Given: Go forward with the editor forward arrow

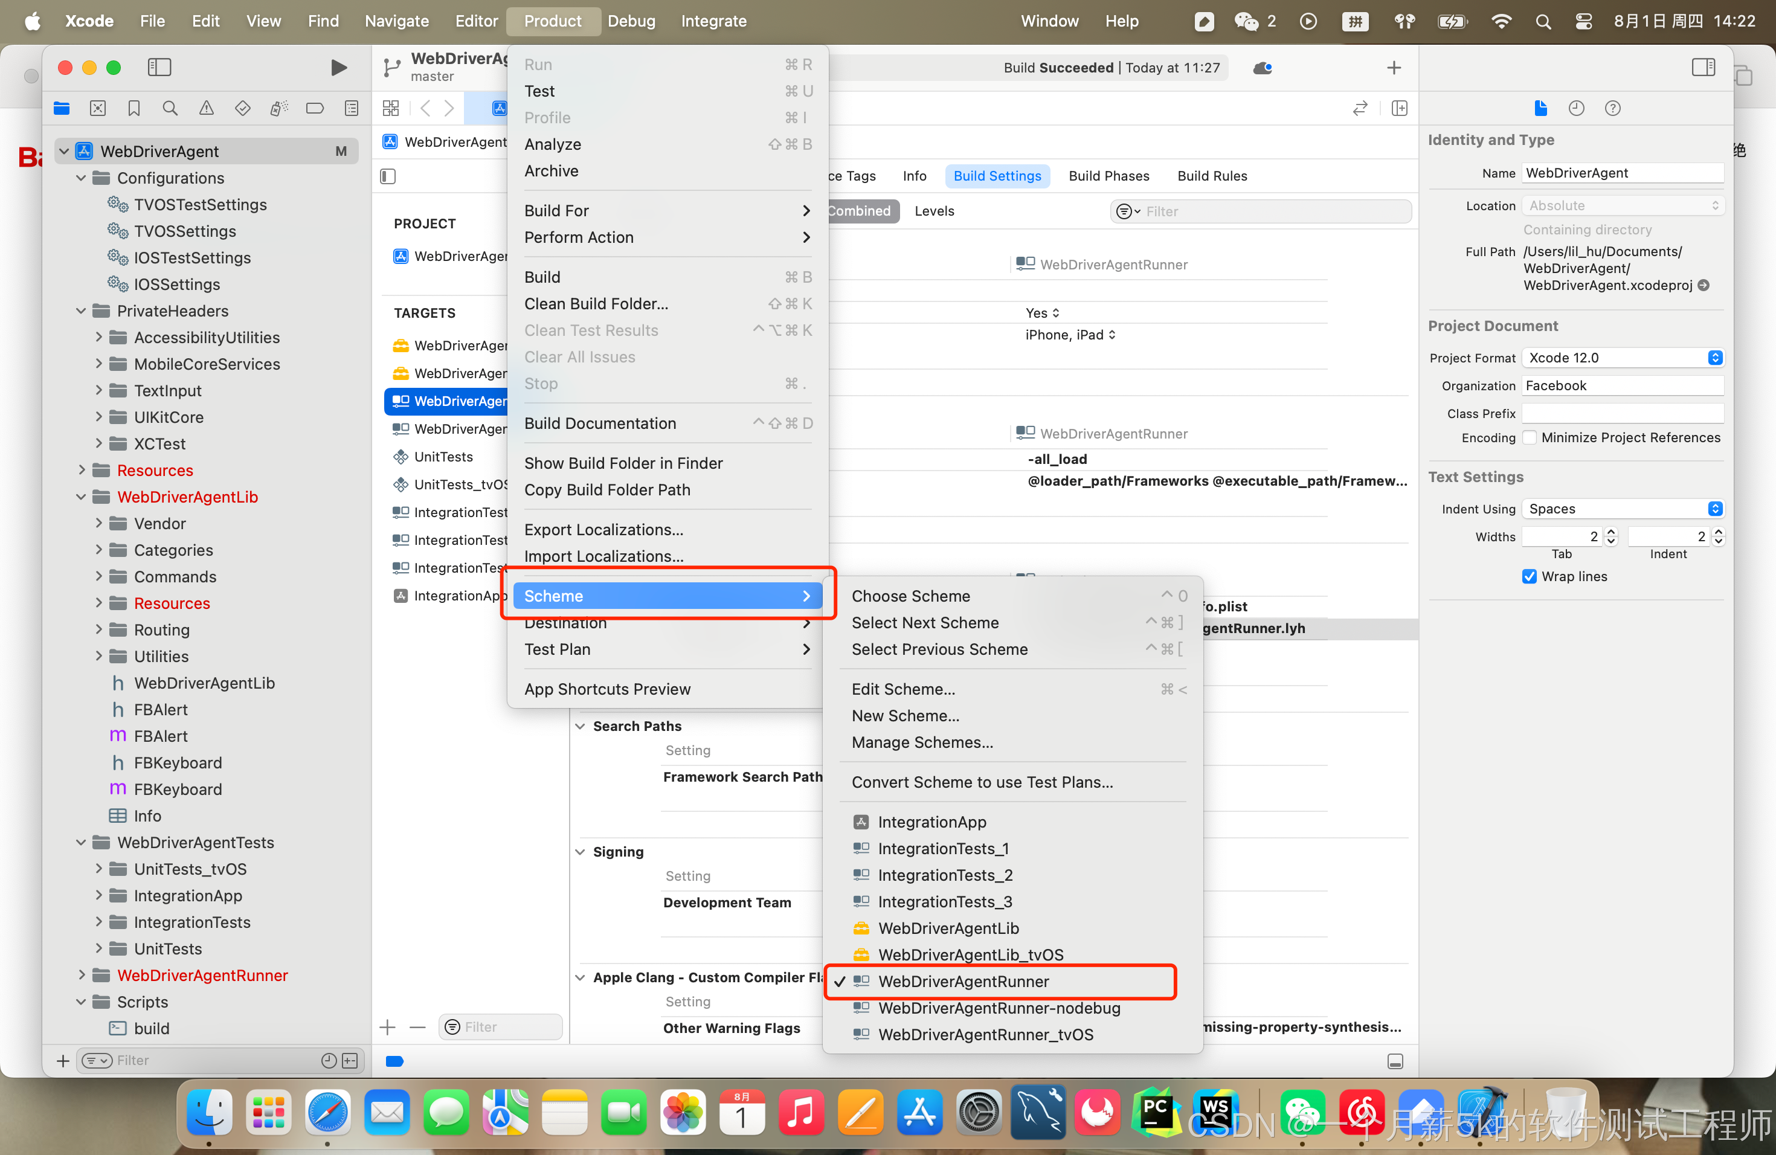Looking at the screenshot, I should click(449, 108).
